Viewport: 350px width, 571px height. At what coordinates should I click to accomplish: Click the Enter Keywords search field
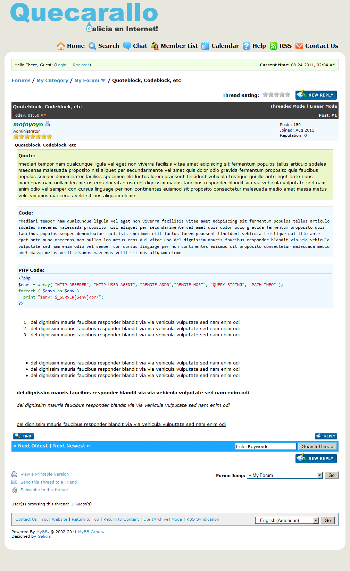[265, 446]
